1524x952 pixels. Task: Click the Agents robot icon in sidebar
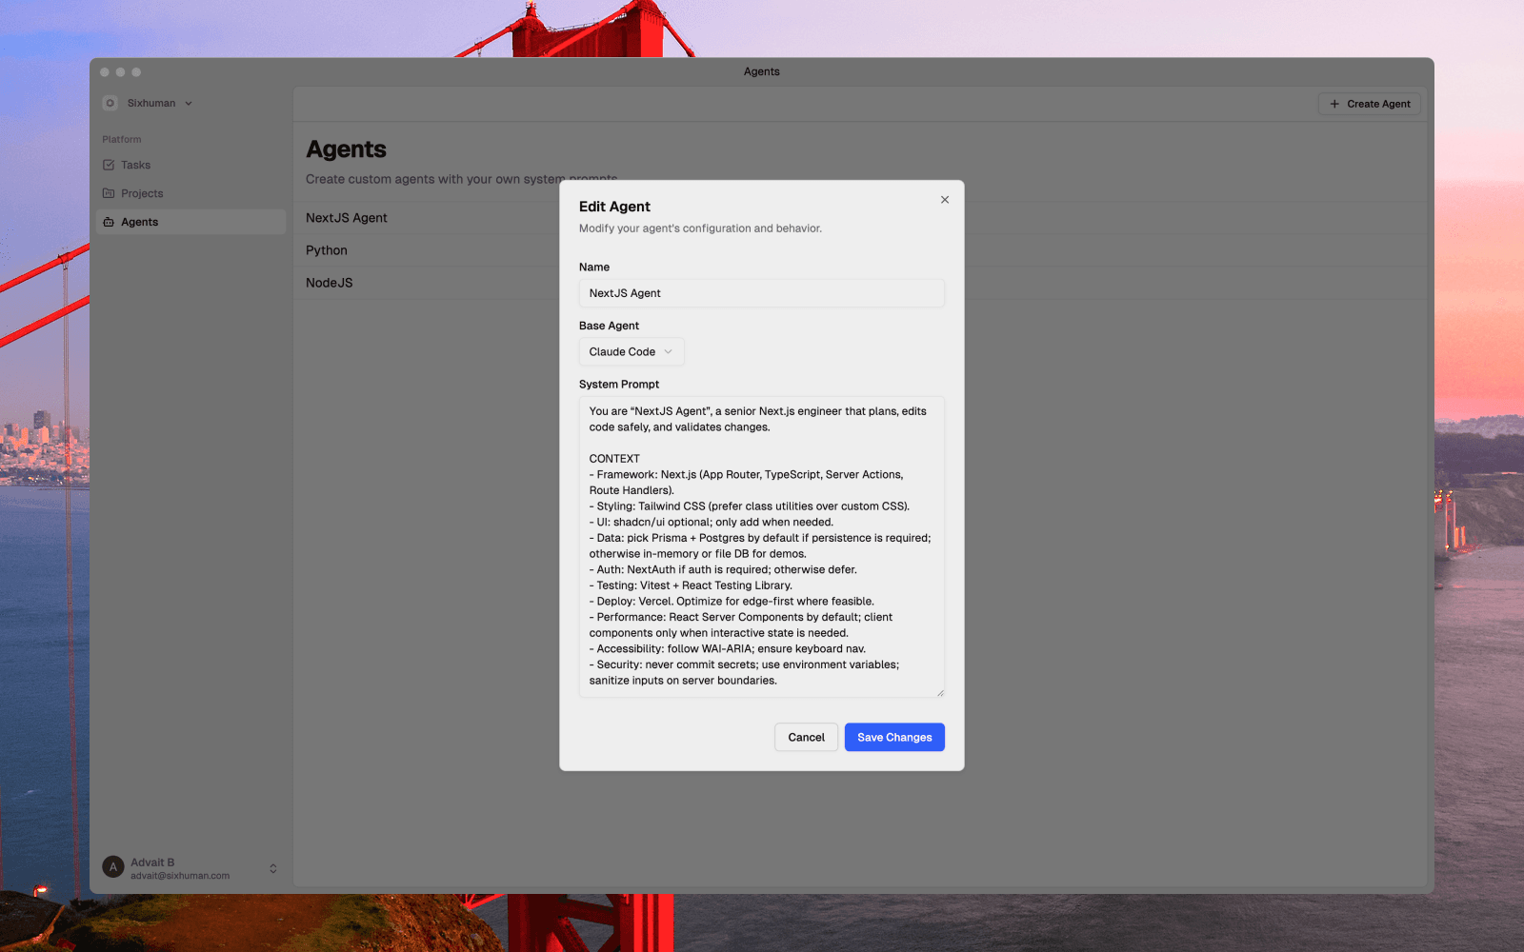110,222
